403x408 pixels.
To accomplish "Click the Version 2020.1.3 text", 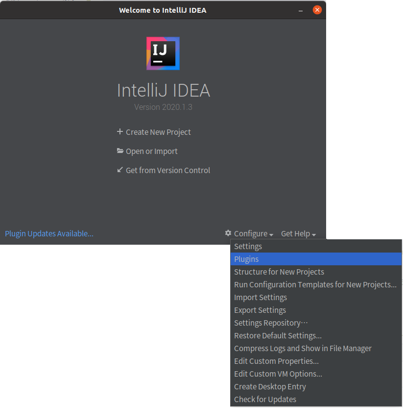I will point(163,107).
